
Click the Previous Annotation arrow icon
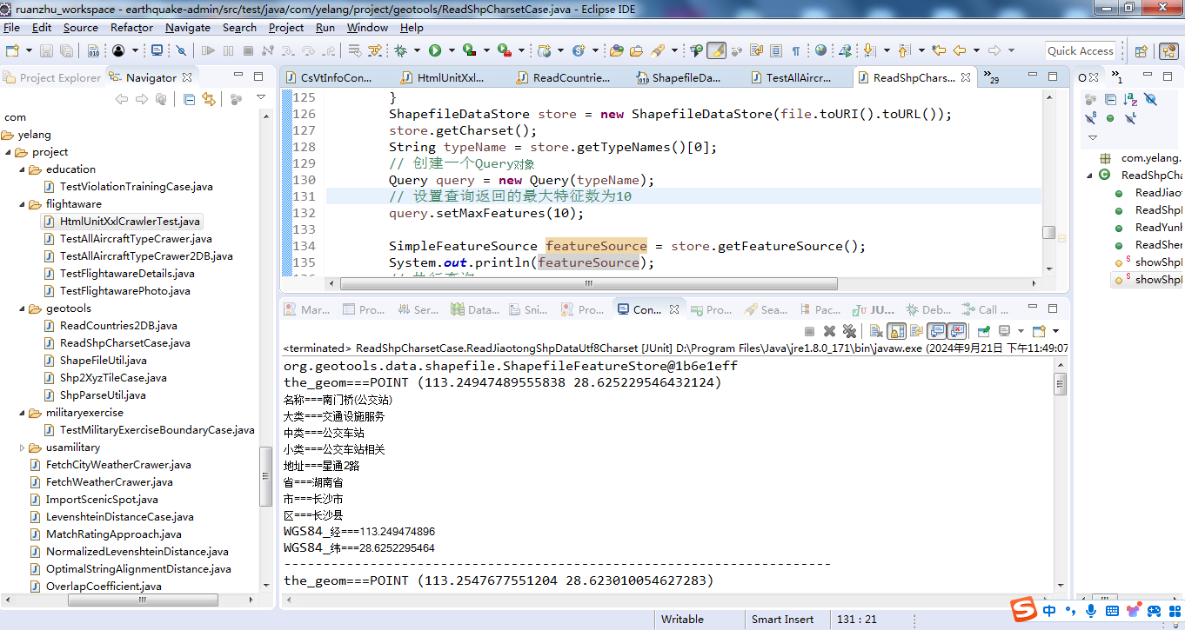tap(904, 50)
